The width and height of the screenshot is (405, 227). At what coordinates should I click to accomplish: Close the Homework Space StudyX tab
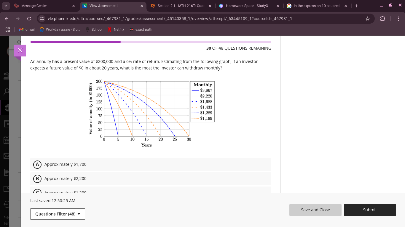(x=278, y=6)
